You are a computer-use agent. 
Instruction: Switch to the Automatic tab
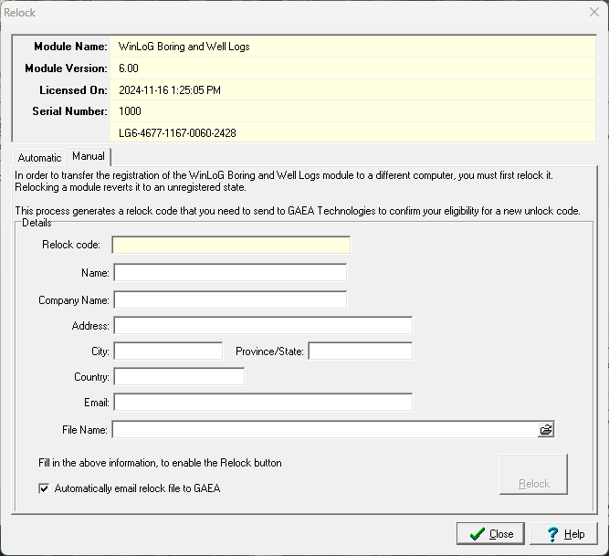click(x=39, y=158)
